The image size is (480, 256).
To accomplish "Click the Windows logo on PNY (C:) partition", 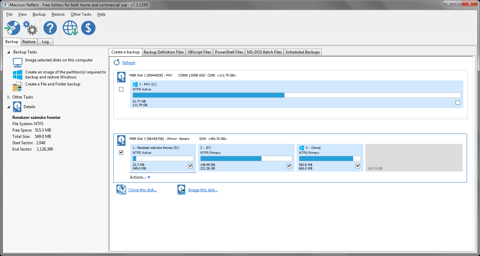I will click(x=135, y=84).
